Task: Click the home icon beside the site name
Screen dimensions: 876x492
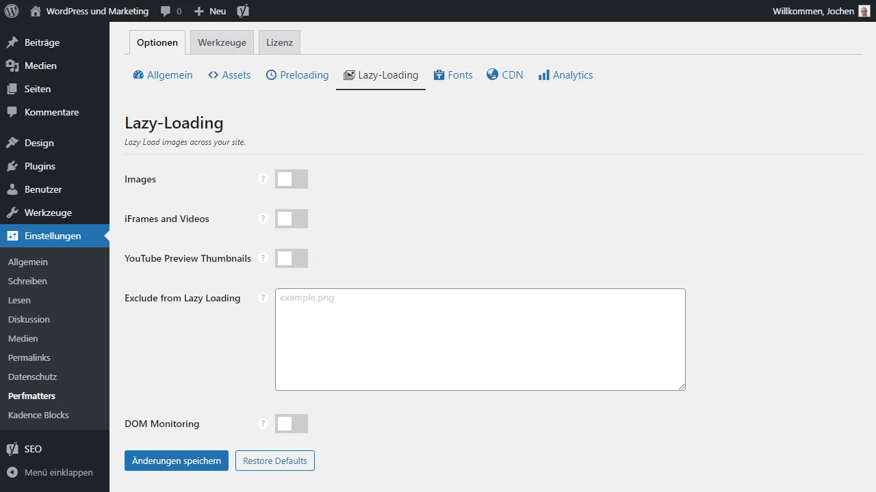Action: [x=36, y=11]
